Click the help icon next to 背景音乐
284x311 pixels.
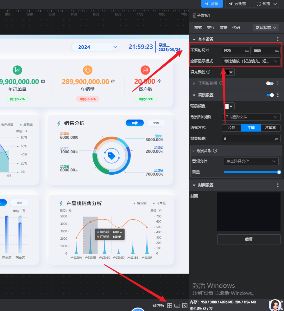click(215, 151)
